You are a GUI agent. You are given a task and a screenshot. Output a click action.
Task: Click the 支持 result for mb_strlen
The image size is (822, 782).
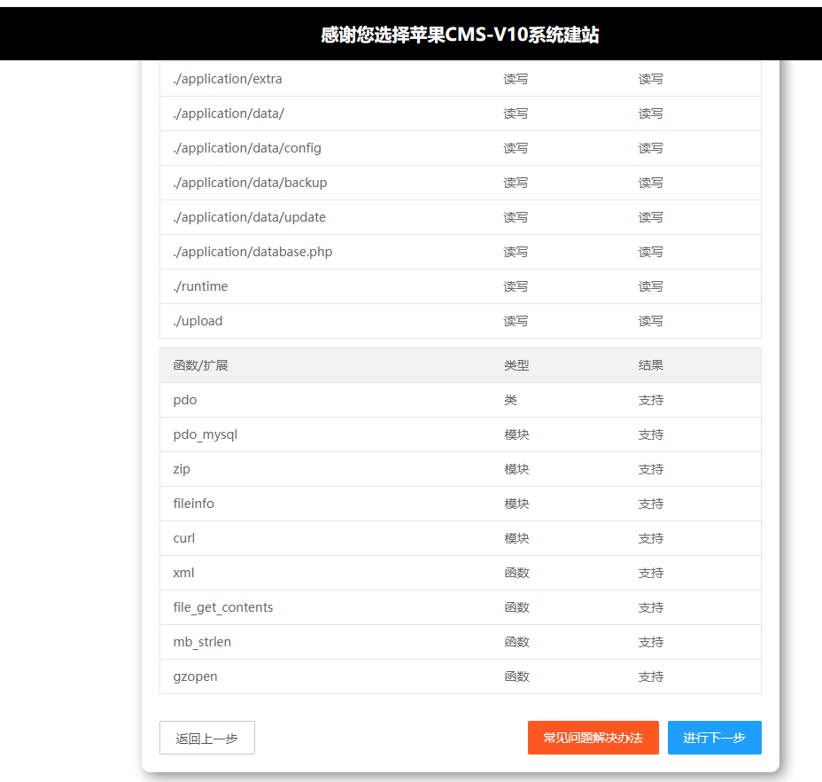[650, 643]
